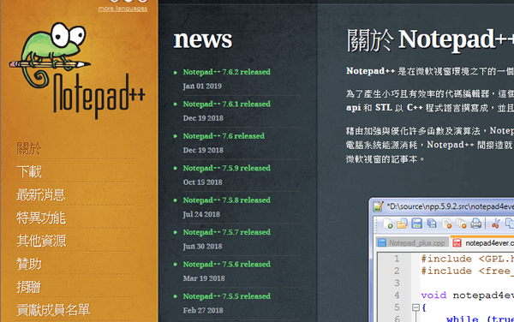Go to 其他資源 in the sidebar
The image size is (514, 322).
41,241
